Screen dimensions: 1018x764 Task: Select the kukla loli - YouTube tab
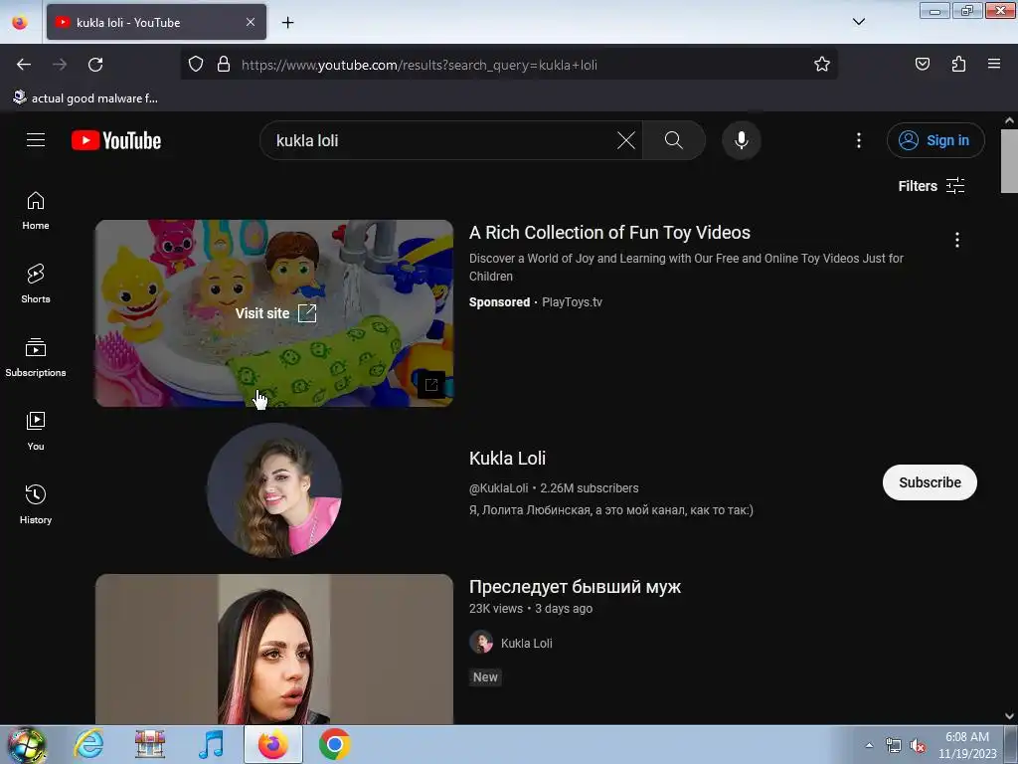click(156, 22)
